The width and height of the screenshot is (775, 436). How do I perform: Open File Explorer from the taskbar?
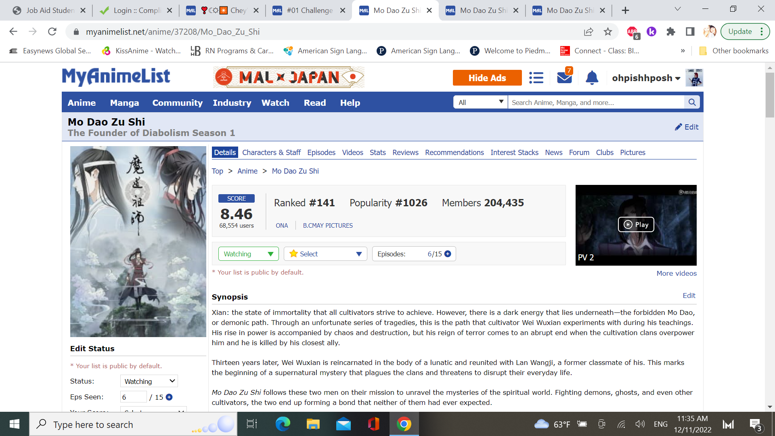point(313,424)
